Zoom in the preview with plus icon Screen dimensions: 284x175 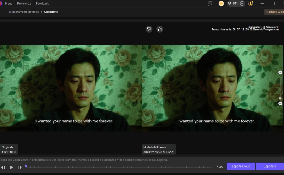280,72
